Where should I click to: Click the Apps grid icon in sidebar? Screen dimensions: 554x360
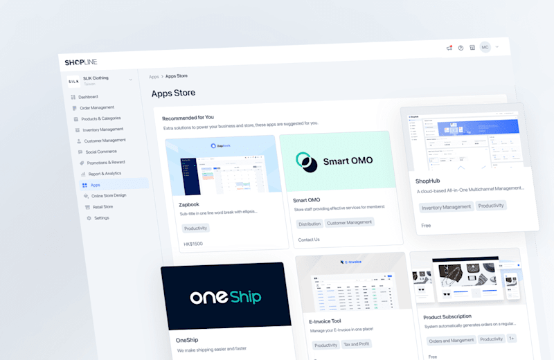(84, 186)
